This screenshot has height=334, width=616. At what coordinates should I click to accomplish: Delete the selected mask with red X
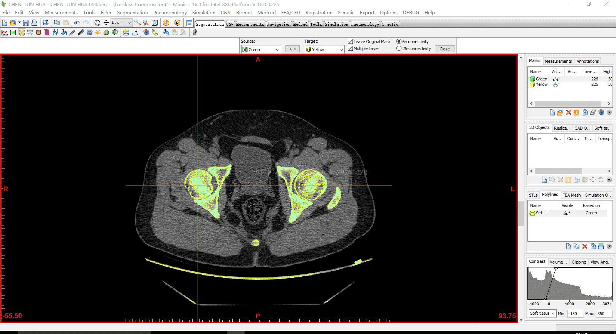(568, 112)
